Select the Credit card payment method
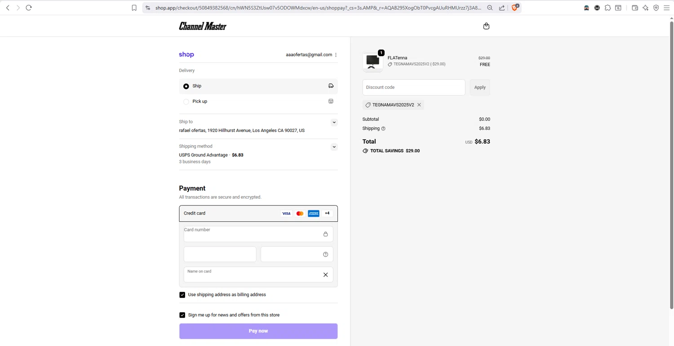Image resolution: width=674 pixels, height=346 pixels. click(x=258, y=214)
